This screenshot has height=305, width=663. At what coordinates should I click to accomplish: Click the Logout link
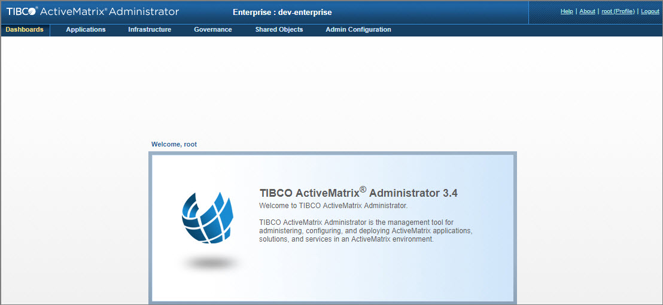point(650,11)
